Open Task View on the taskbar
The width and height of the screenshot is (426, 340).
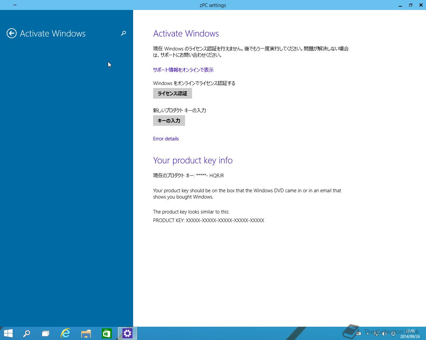[x=46, y=333]
